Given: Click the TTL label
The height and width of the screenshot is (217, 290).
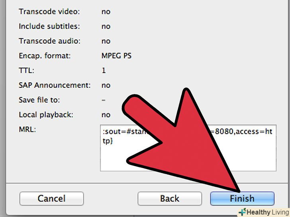Looking at the screenshot, I should click(x=26, y=70).
